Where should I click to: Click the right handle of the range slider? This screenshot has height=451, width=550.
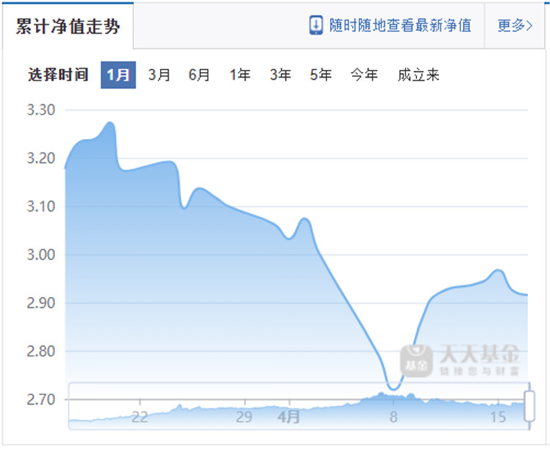click(529, 406)
